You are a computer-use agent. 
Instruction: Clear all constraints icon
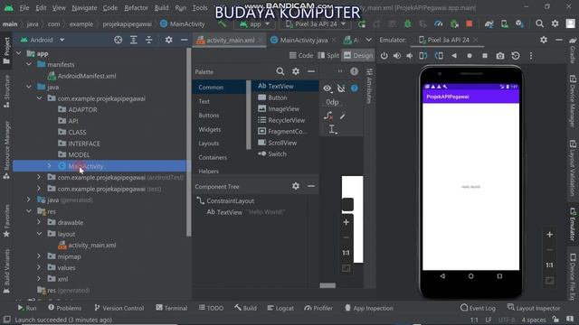[328, 116]
